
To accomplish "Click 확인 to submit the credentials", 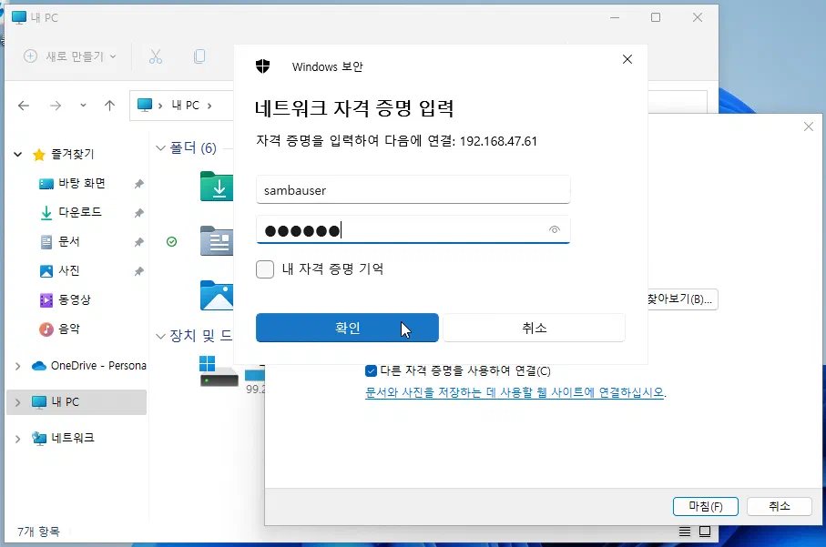I will [x=347, y=328].
